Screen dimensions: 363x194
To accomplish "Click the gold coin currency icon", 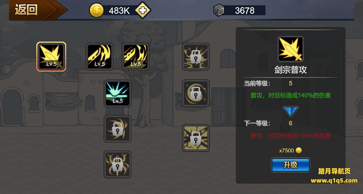I will tap(96, 10).
